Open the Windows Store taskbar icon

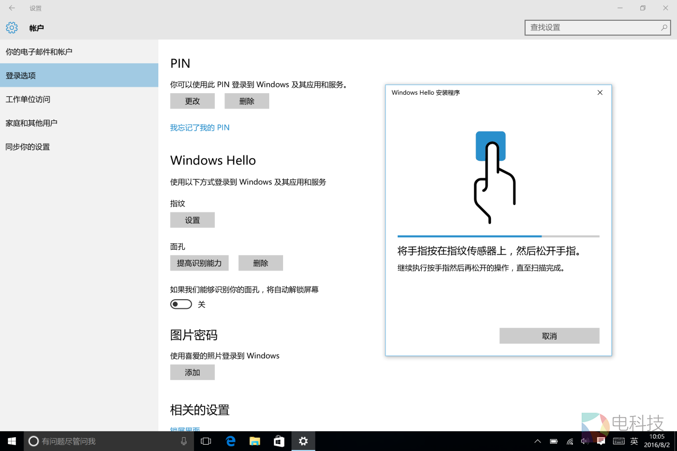(x=279, y=441)
